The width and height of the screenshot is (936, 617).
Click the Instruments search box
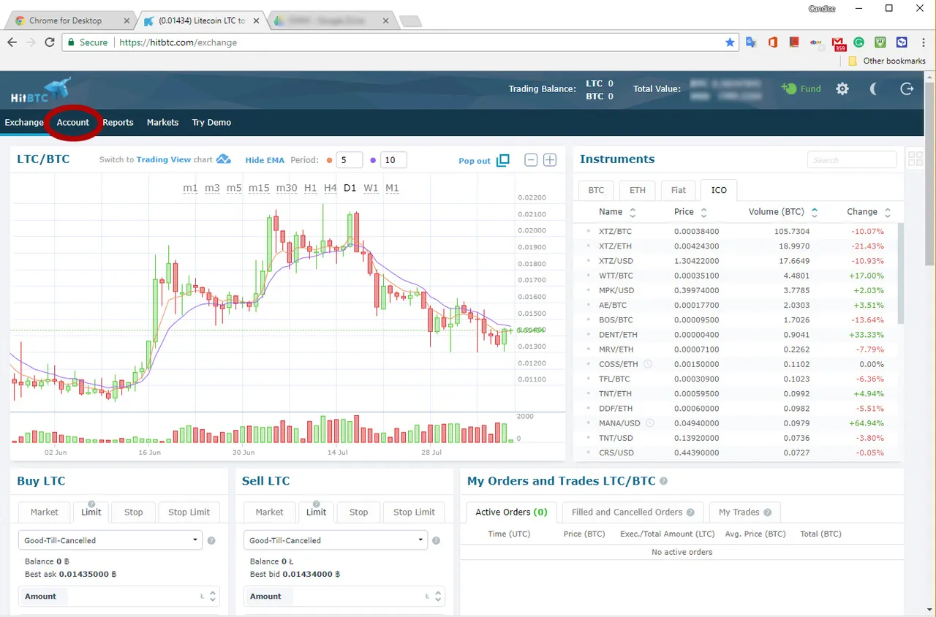(852, 159)
